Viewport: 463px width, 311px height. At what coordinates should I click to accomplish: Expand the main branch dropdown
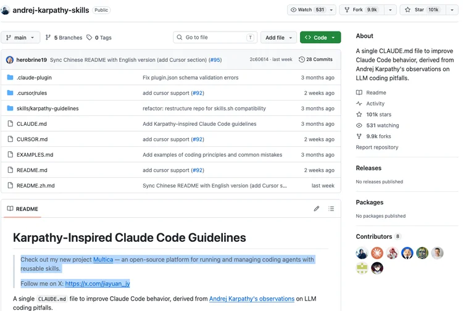(x=20, y=38)
